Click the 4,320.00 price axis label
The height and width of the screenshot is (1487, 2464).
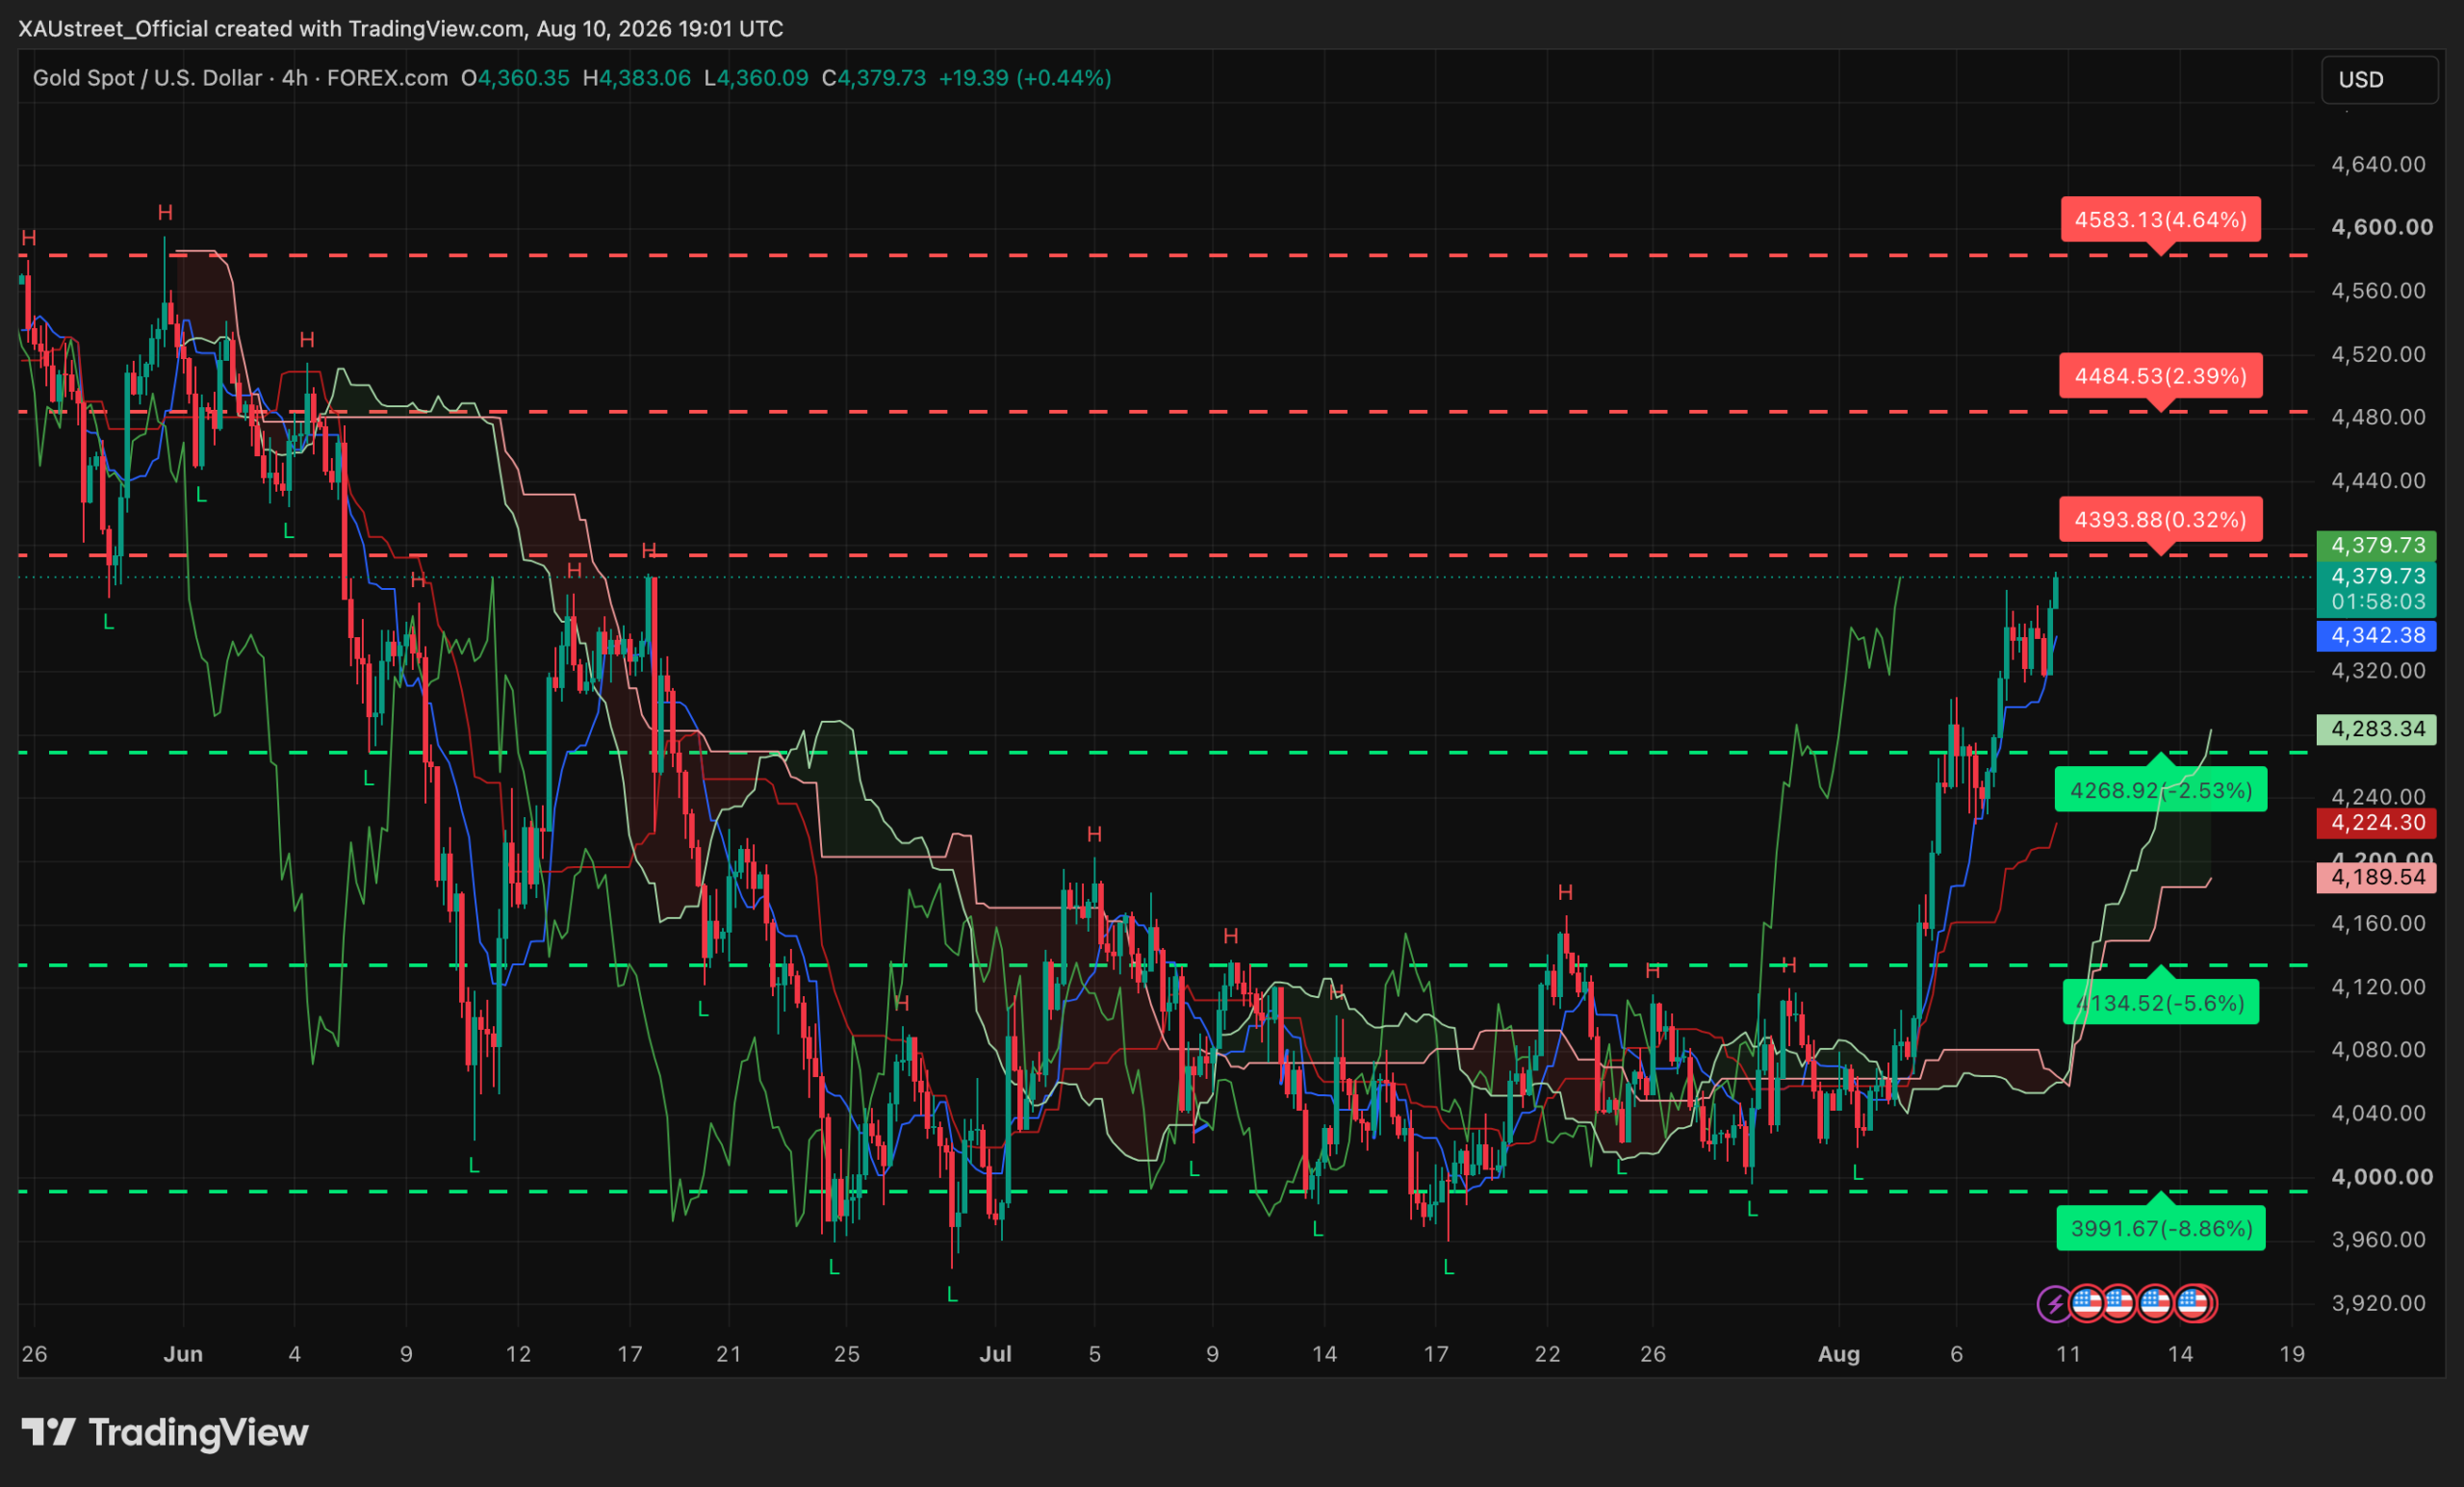[2378, 671]
